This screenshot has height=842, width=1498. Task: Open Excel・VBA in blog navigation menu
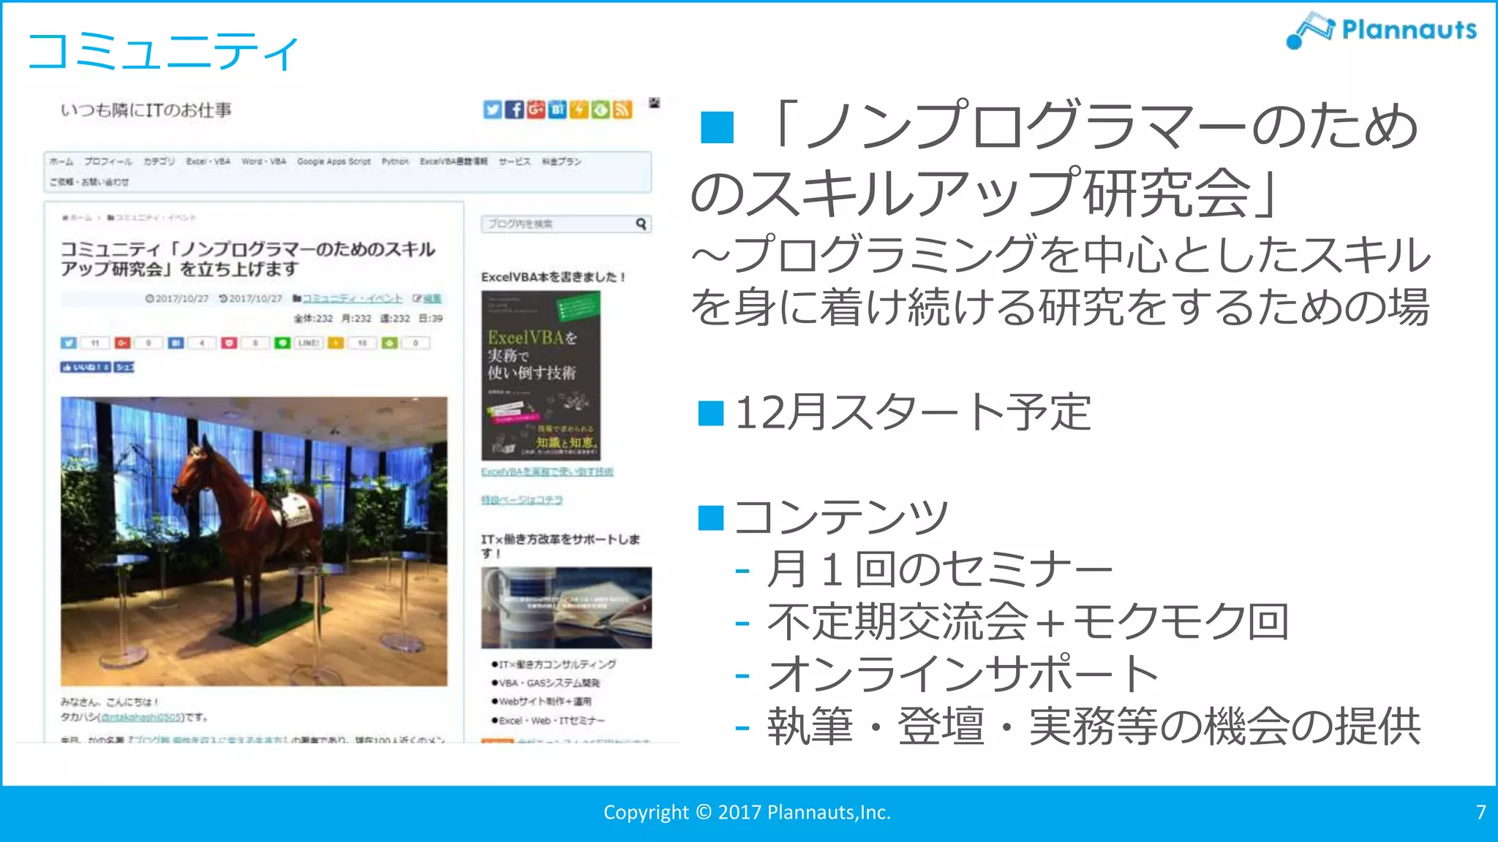pyautogui.click(x=208, y=162)
